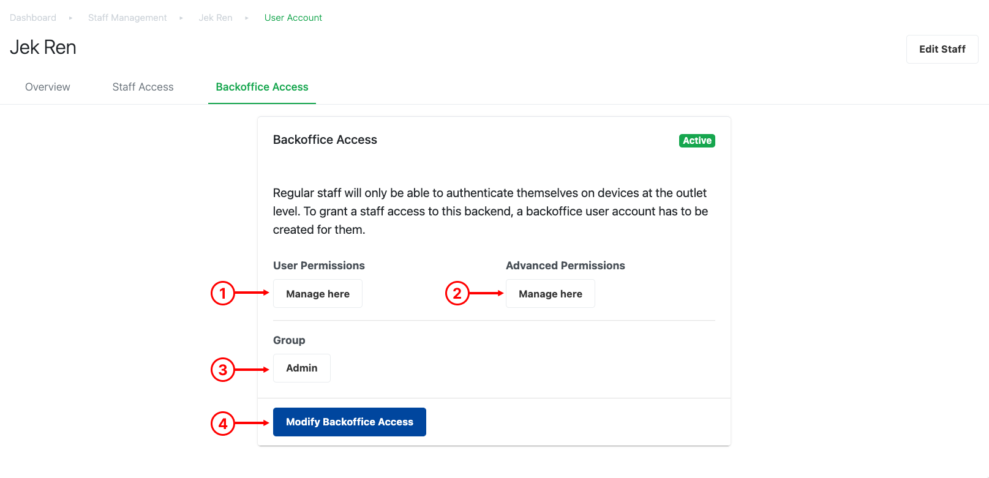The image size is (989, 478).
Task: Open Modify Backoffice Access
Action: click(x=349, y=422)
